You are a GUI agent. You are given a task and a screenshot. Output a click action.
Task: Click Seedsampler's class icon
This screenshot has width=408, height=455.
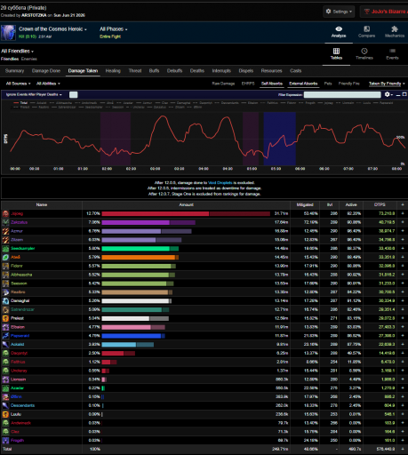(x=5, y=249)
